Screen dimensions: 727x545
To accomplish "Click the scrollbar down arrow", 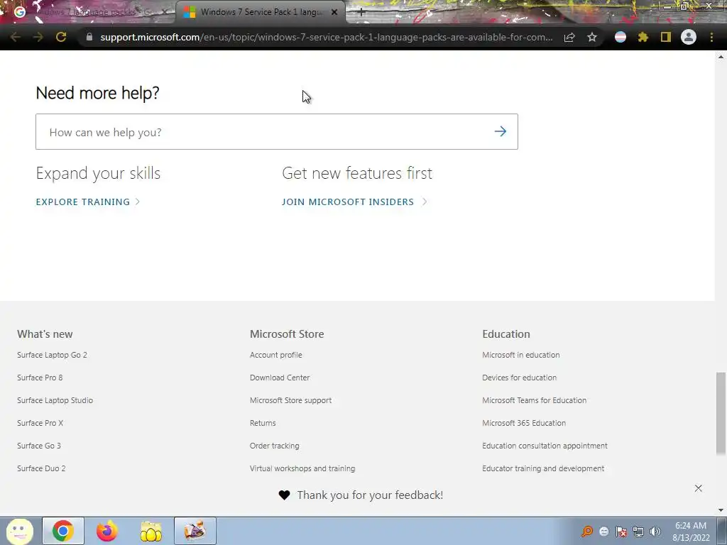I will (x=721, y=510).
